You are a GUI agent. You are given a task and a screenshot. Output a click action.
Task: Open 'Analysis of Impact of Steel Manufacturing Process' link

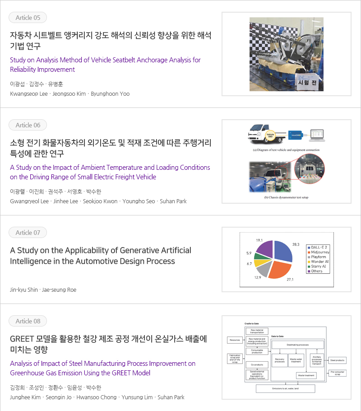tap(102, 368)
